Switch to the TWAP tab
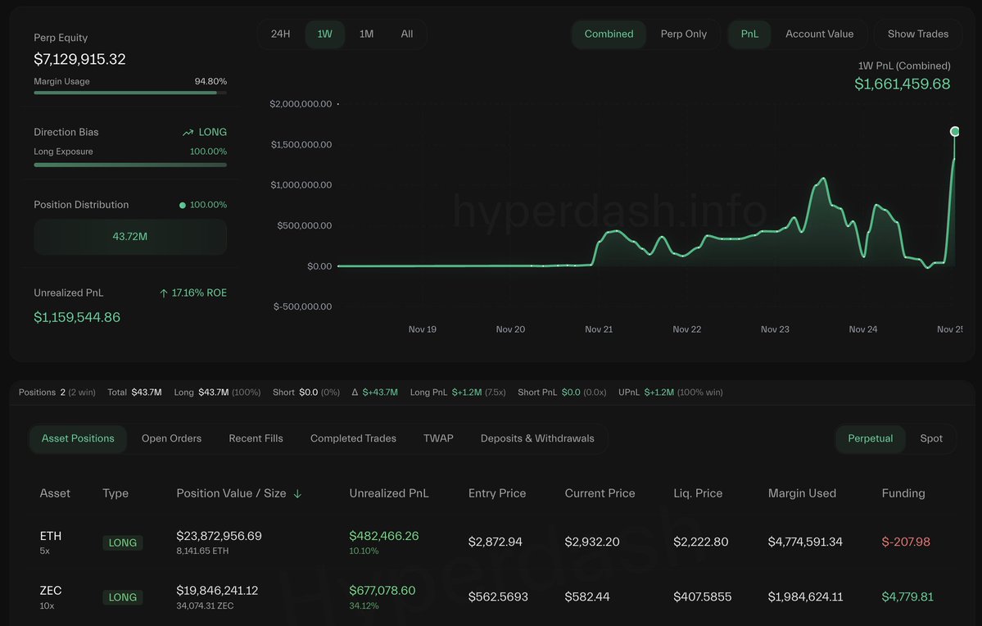 point(438,438)
